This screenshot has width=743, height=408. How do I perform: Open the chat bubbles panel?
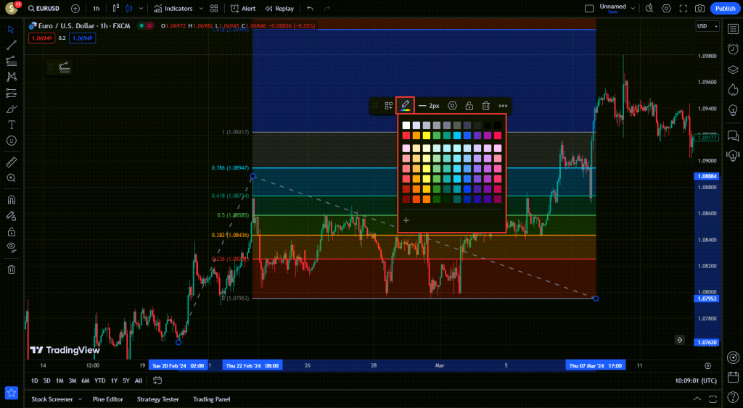[x=733, y=136]
